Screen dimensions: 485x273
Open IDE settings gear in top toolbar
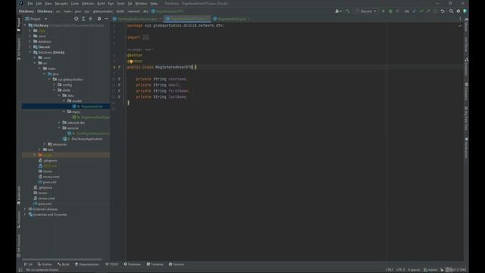458,11
